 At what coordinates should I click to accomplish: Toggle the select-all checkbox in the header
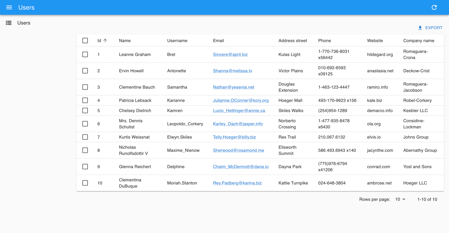click(x=85, y=40)
